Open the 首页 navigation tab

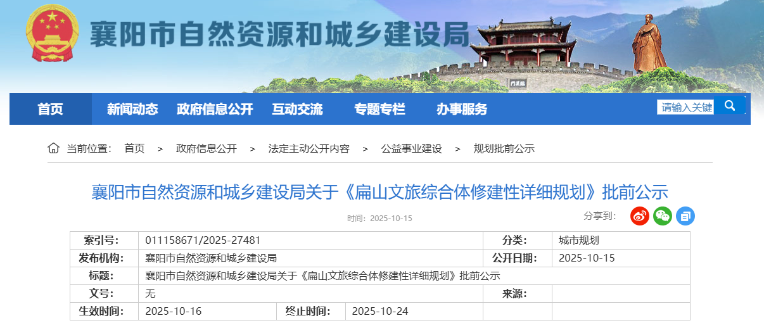tap(51, 109)
